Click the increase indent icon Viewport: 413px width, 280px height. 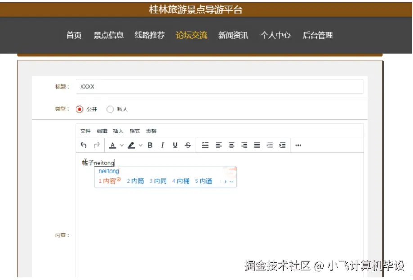[x=283, y=145]
